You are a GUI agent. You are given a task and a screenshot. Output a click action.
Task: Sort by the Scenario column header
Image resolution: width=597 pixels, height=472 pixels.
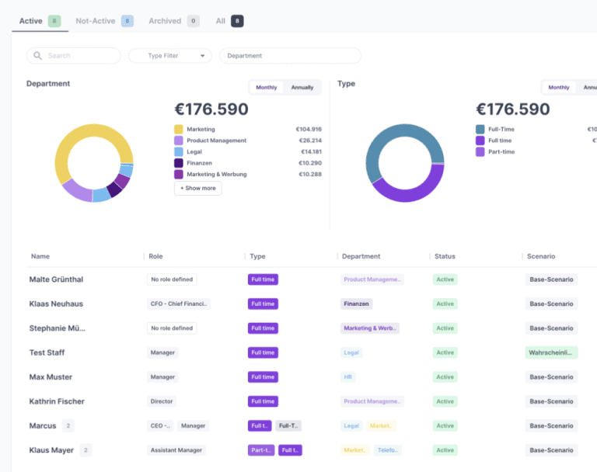point(541,256)
